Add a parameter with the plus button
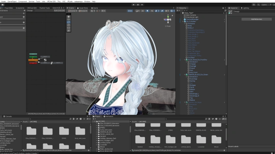Screen dimensions: 275x154 tap(24, 13)
